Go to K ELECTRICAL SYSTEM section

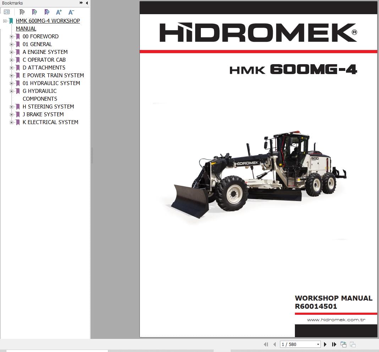[50, 122]
